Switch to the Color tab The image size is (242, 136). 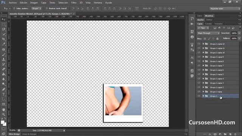tap(200, 16)
